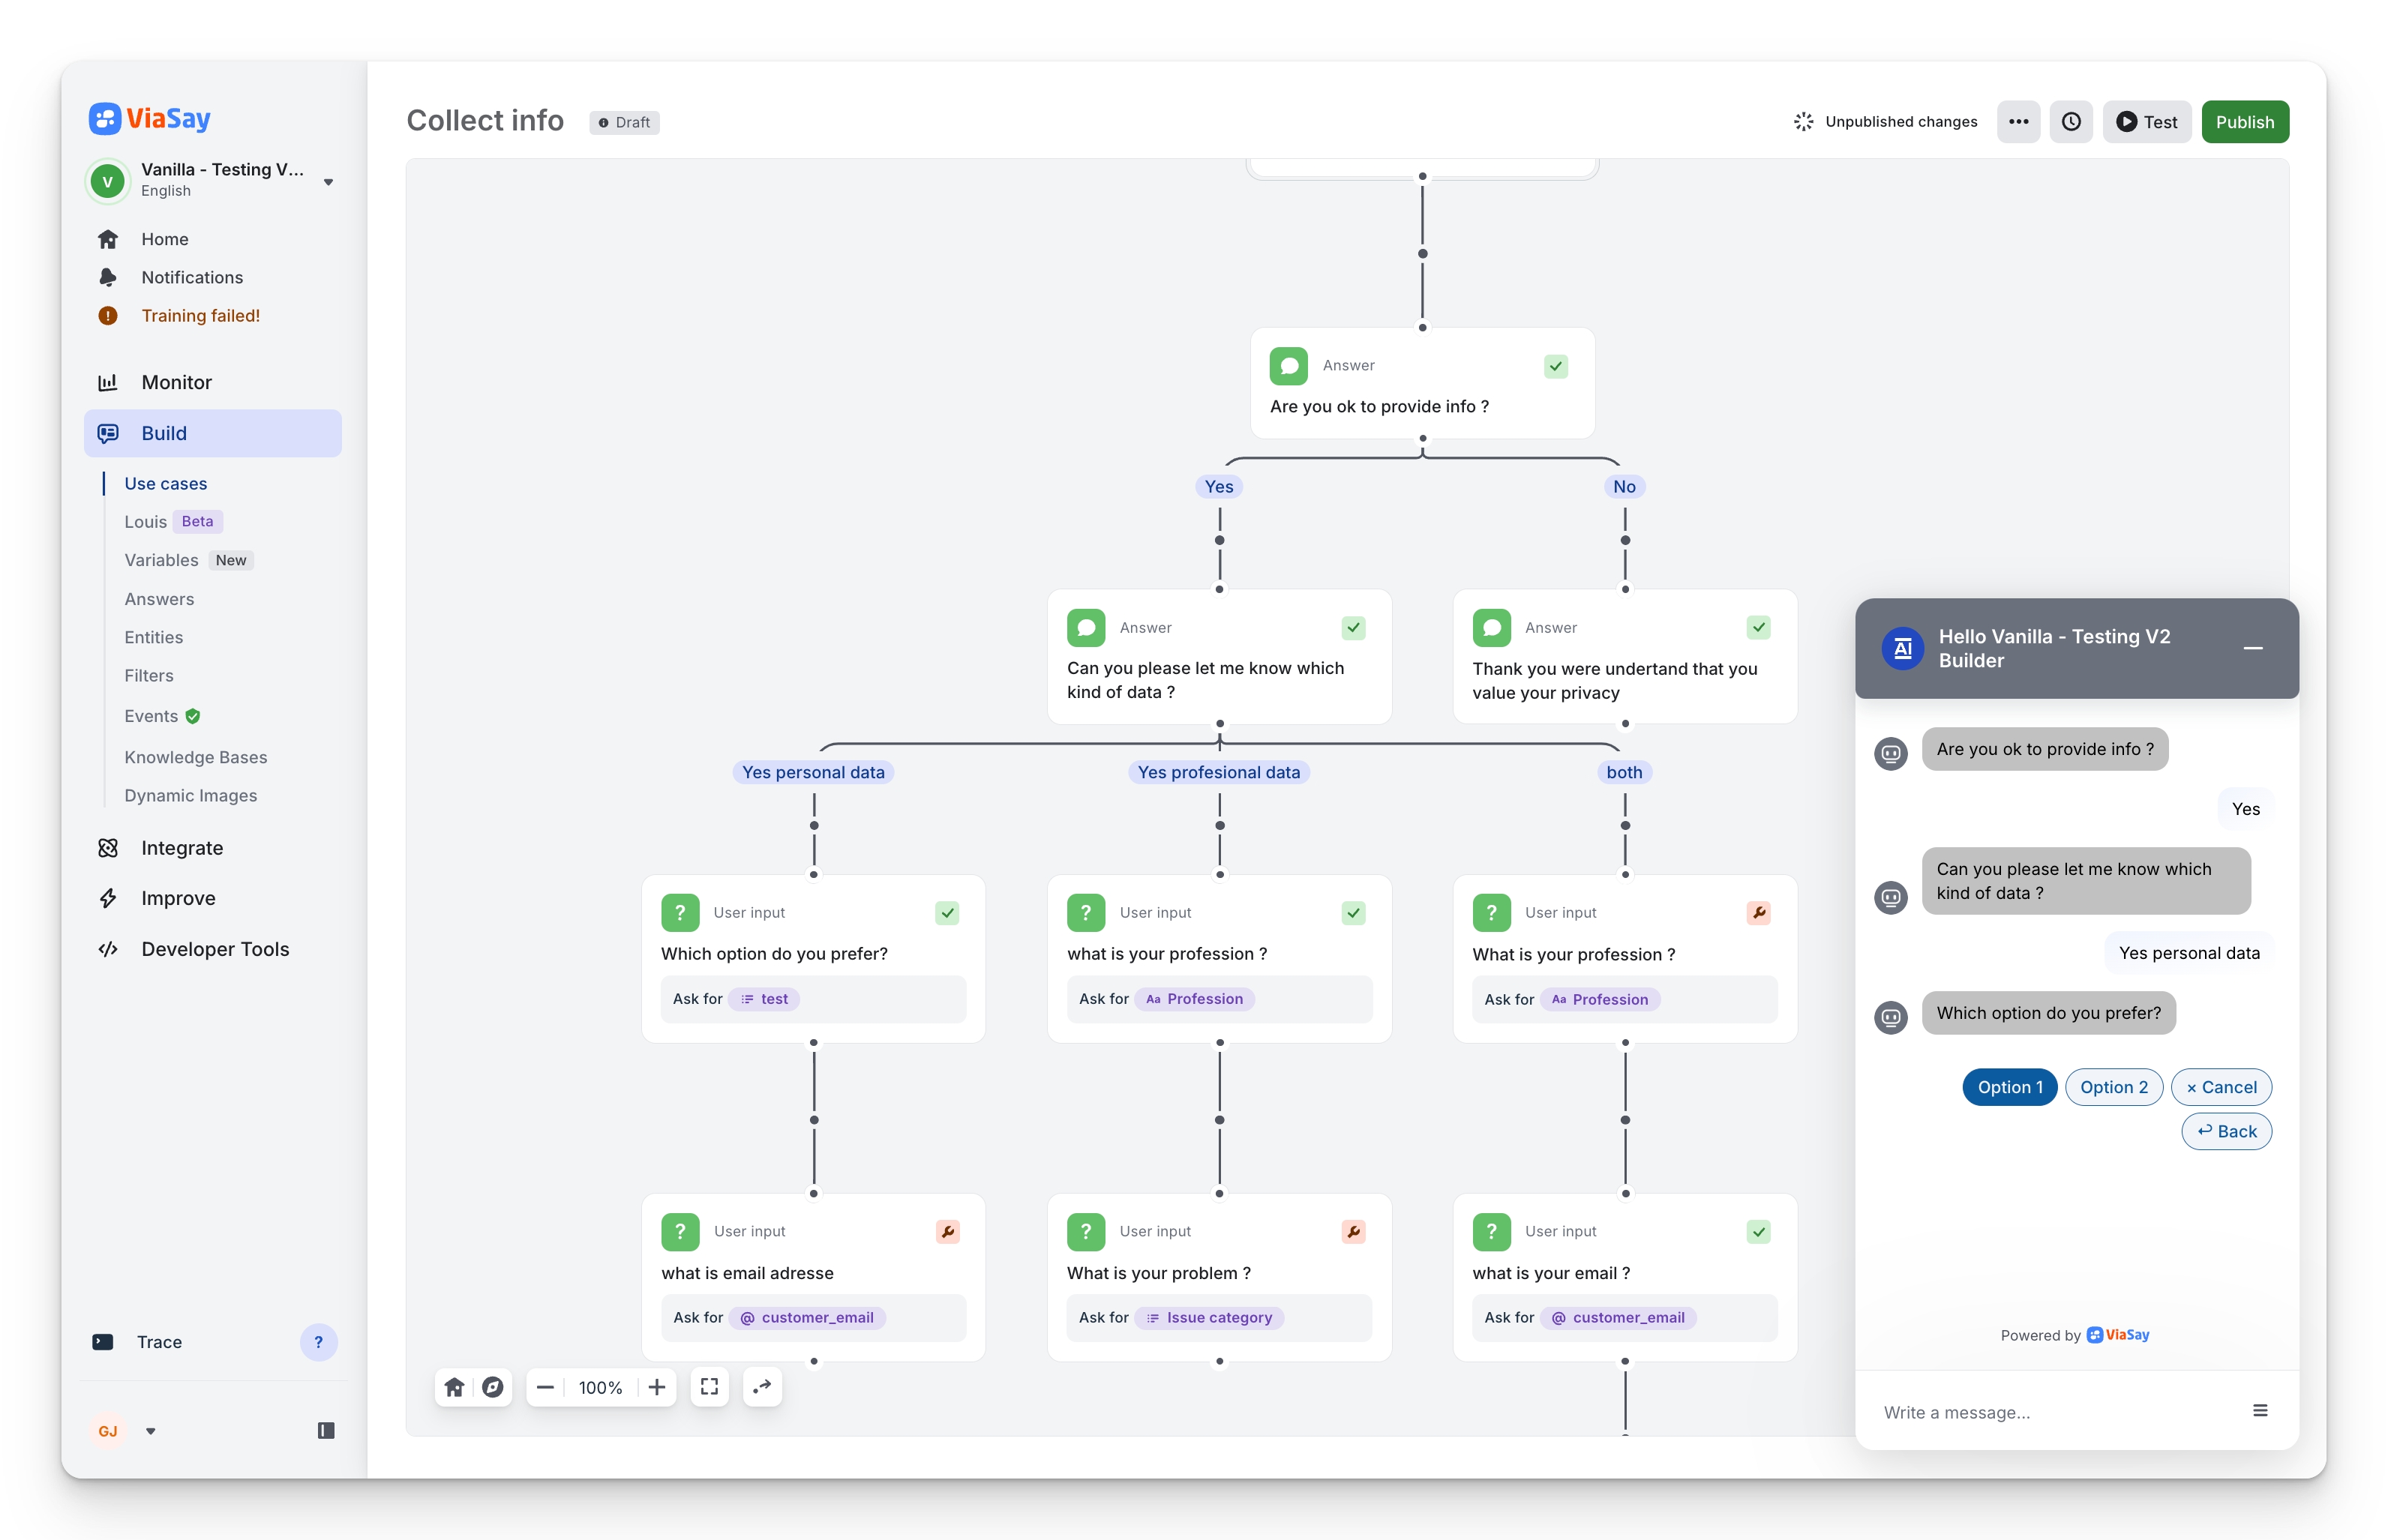Open Entities submenu item

(x=153, y=637)
